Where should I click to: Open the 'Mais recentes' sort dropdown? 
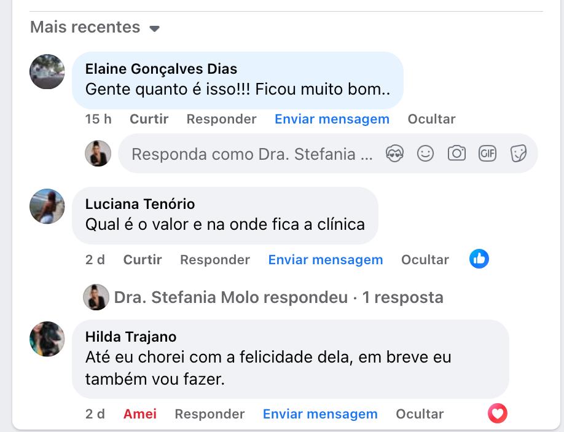(x=95, y=28)
